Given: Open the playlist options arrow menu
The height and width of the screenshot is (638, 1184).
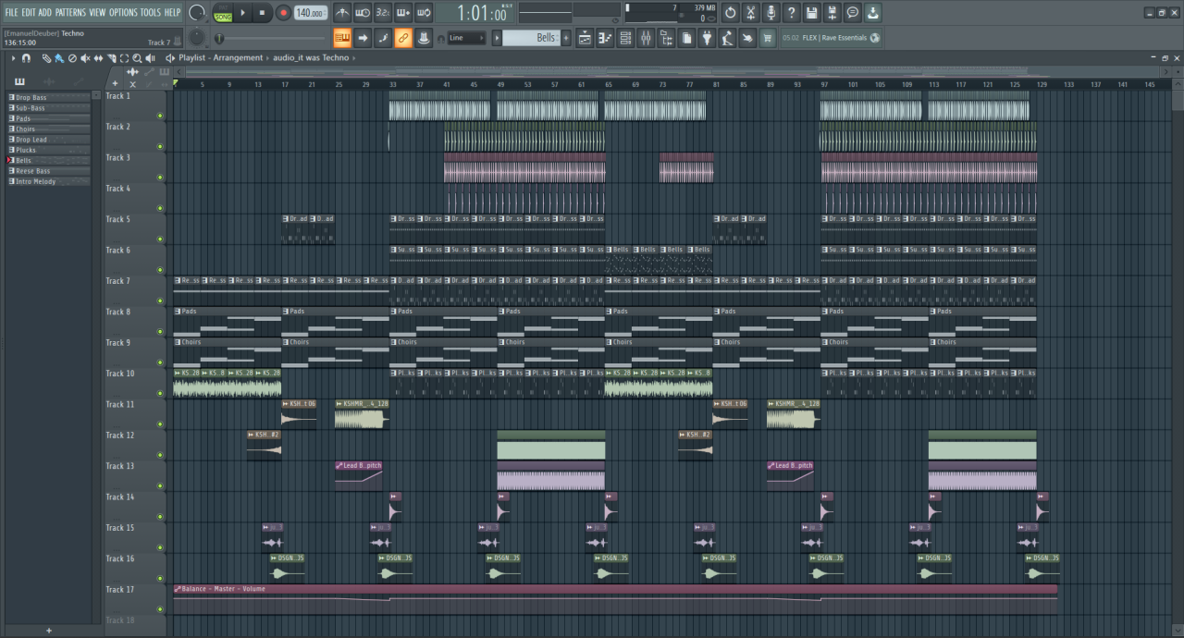Looking at the screenshot, I should pyautogui.click(x=13, y=58).
